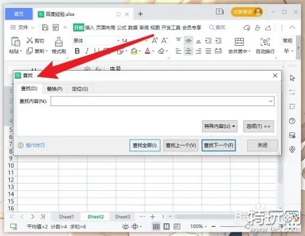Open the 公式 ribbon tab
Screen dimensions: 305x236
pos(121,27)
